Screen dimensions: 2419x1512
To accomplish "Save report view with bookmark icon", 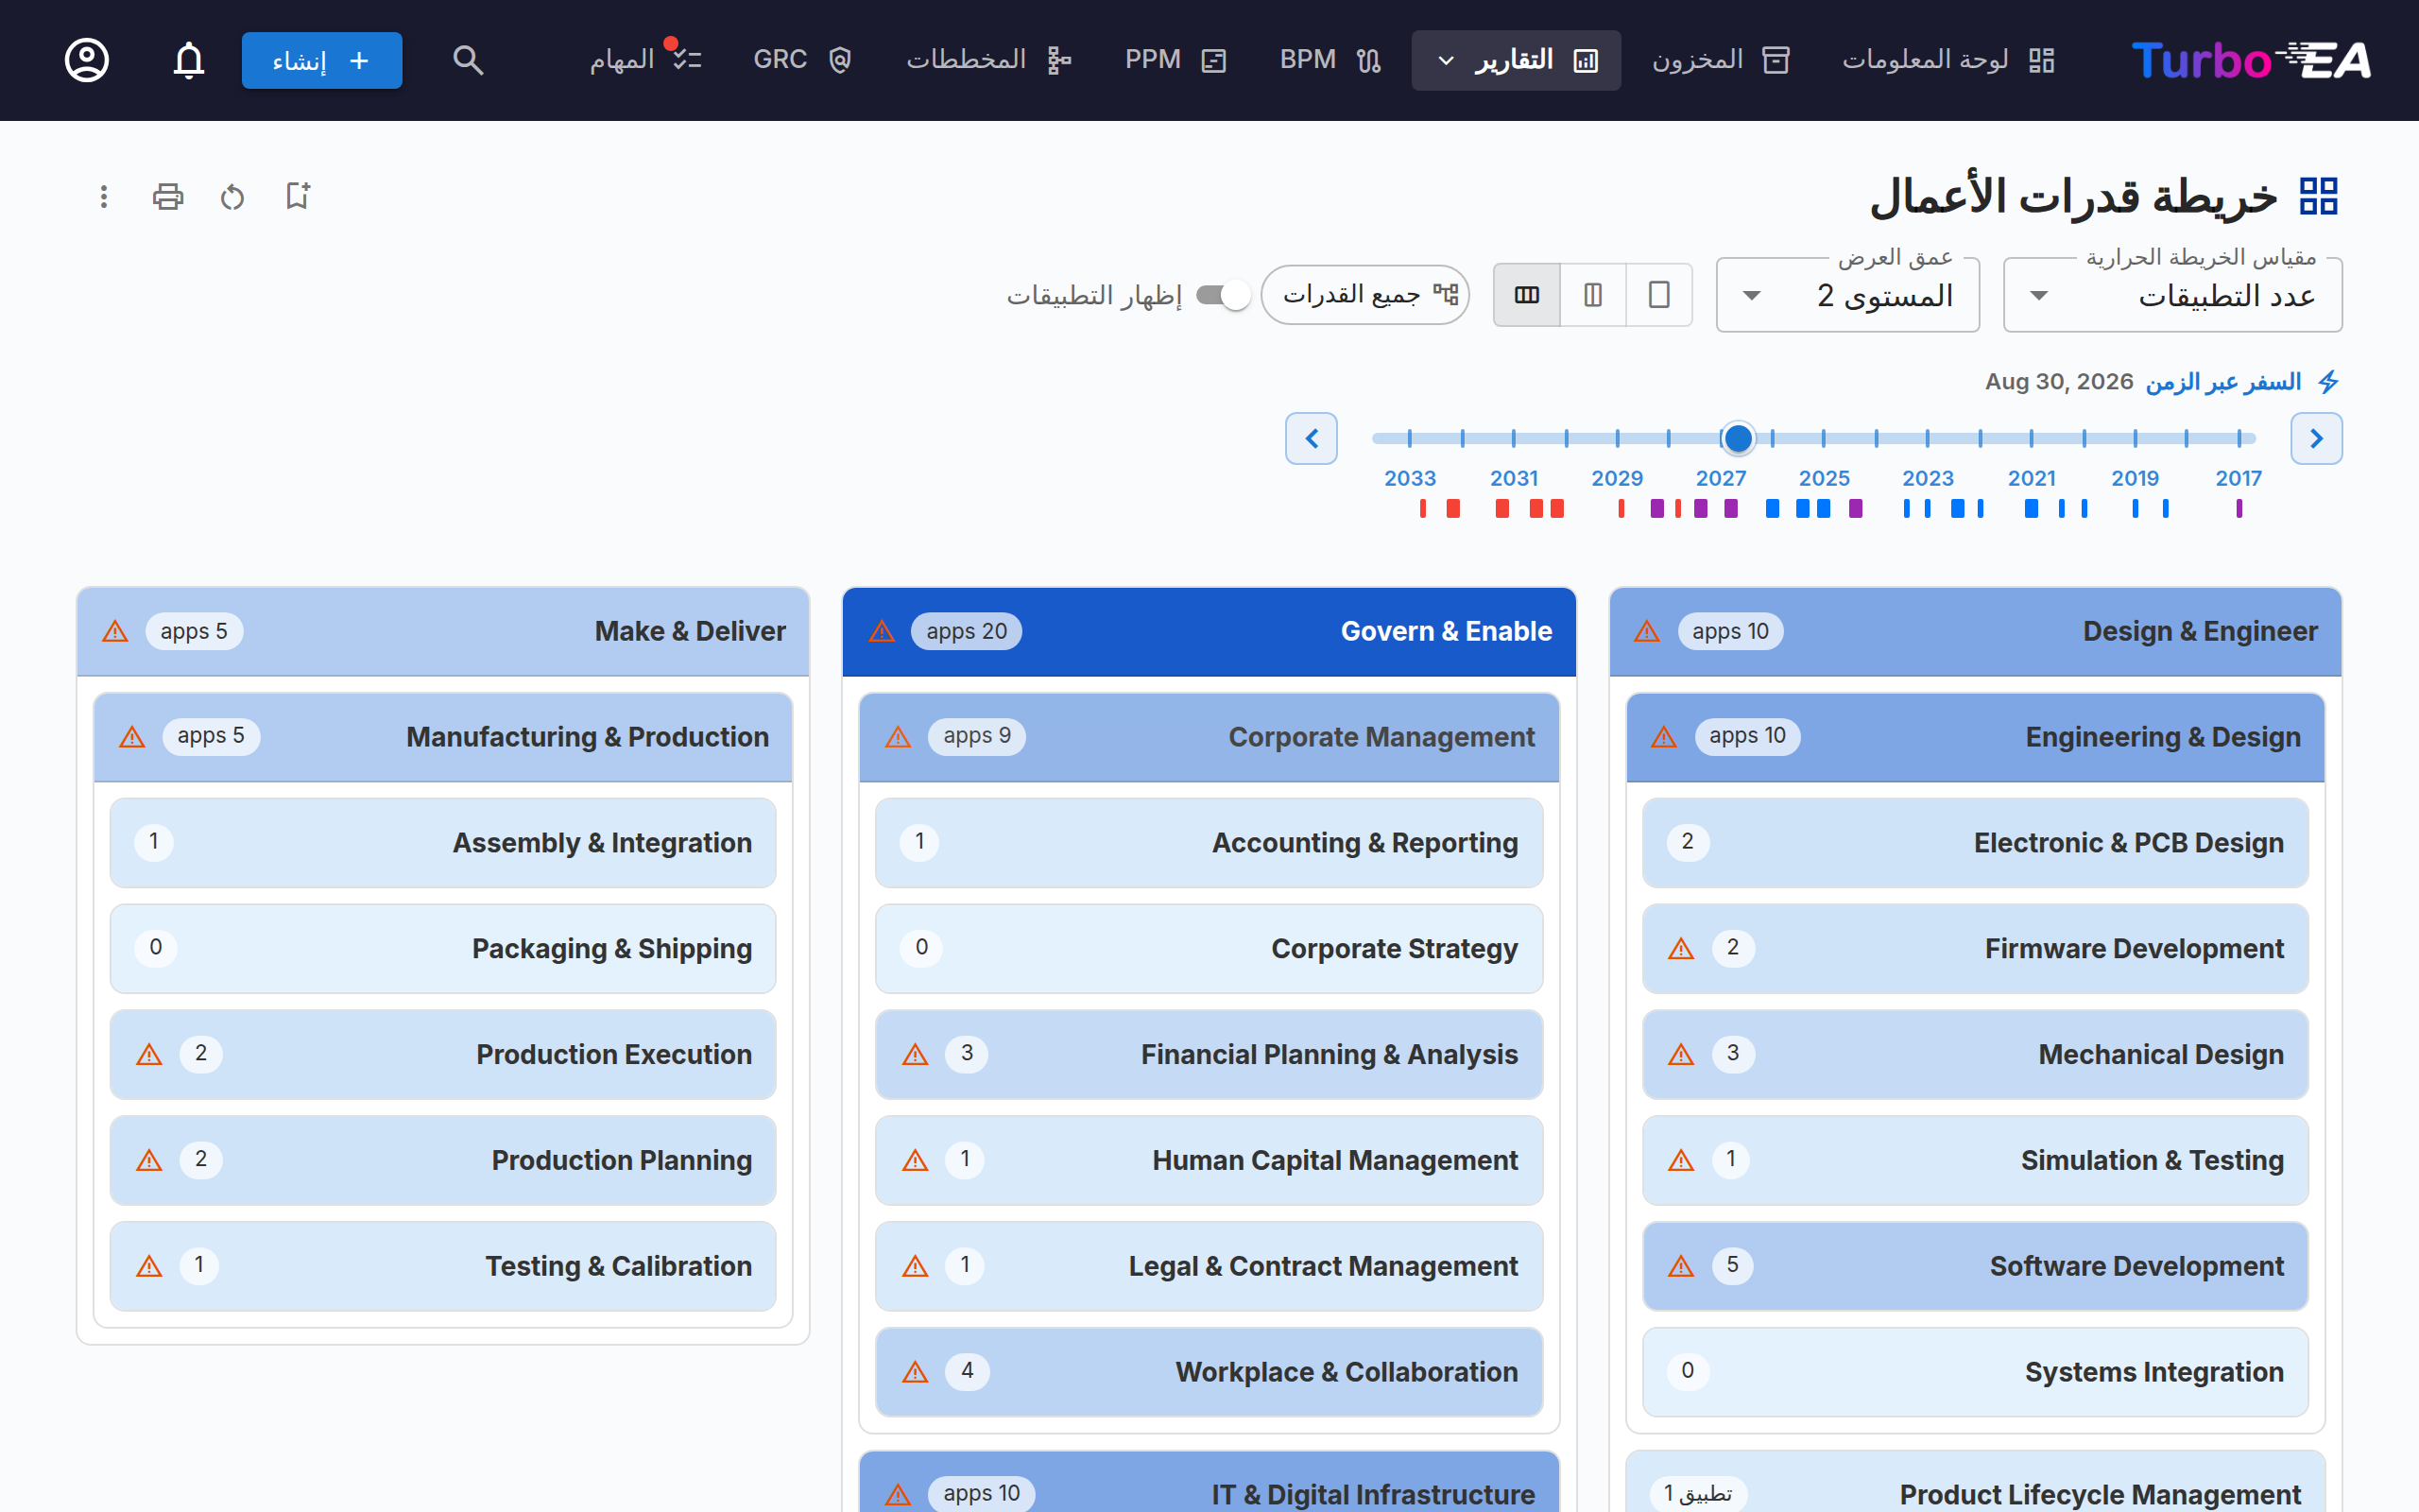I will [x=298, y=197].
